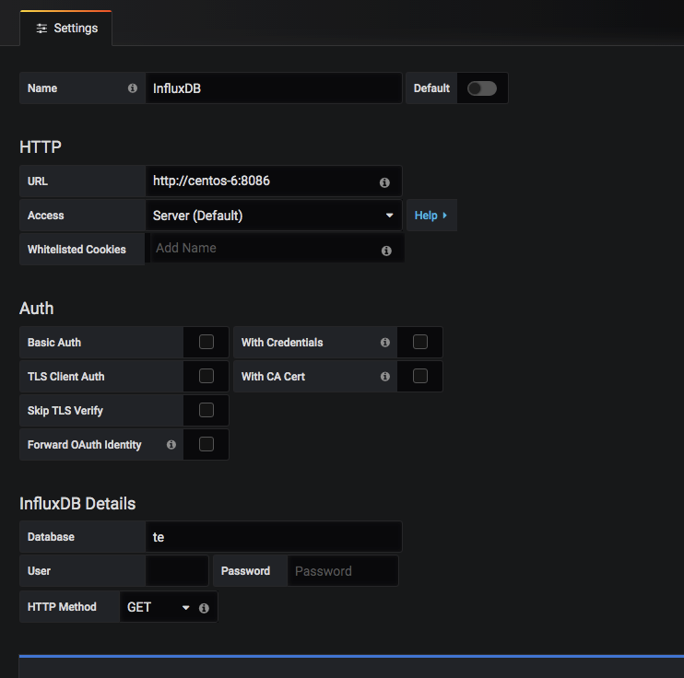
Task: Click the Skip TLS Verify label
Action: [x=65, y=411]
